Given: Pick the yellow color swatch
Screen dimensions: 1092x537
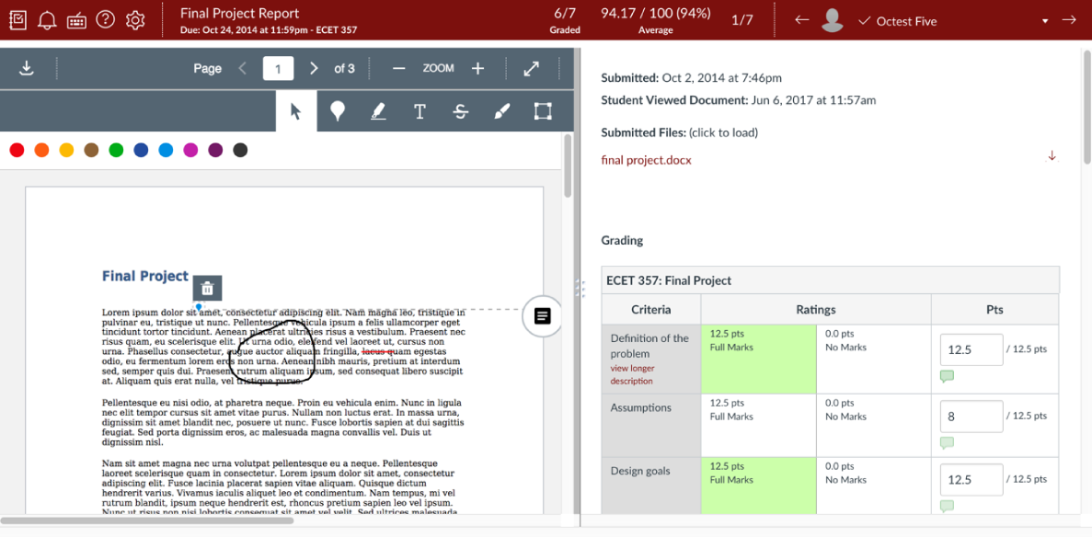Looking at the screenshot, I should [x=66, y=150].
